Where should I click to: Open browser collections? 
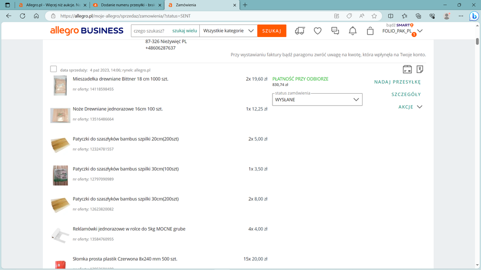pyautogui.click(x=418, y=16)
